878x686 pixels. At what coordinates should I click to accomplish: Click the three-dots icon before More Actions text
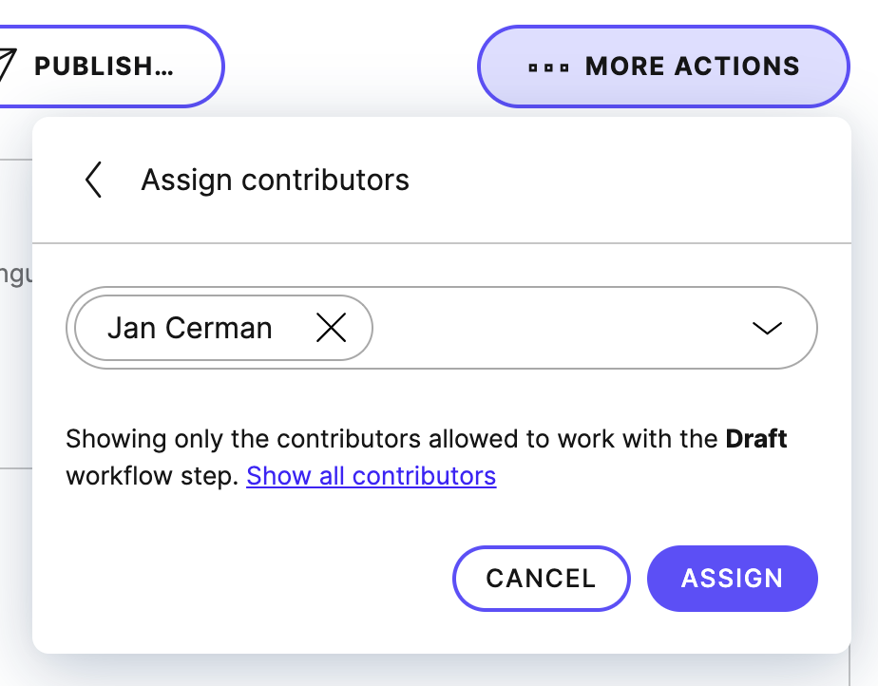[x=549, y=66]
